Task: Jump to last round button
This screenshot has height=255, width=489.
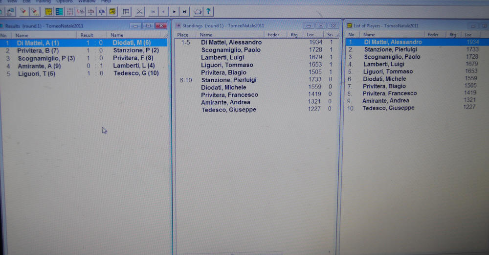Action: (185, 12)
